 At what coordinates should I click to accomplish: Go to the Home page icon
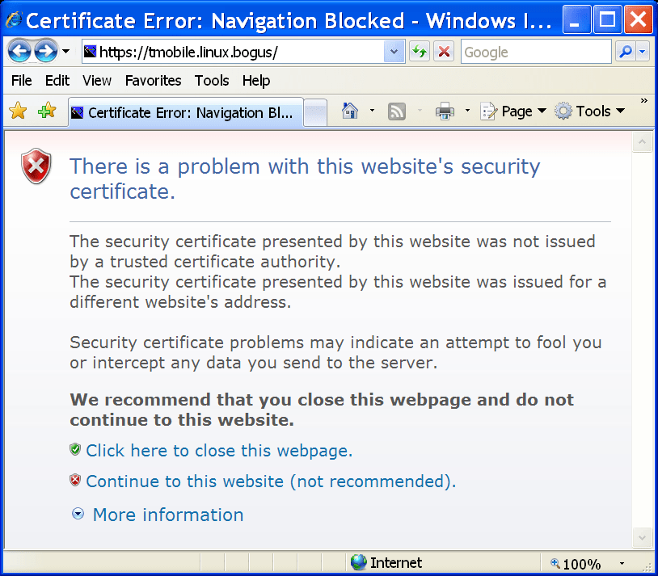[349, 111]
